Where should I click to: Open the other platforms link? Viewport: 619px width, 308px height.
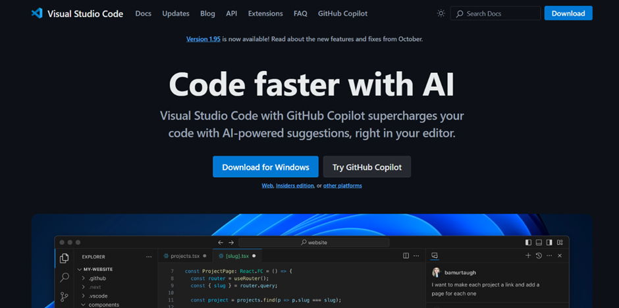click(x=342, y=186)
